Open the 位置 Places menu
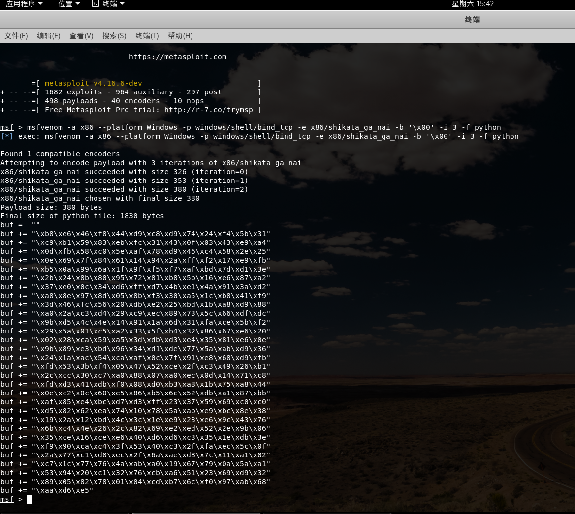The width and height of the screenshot is (575, 514). [x=69, y=4]
